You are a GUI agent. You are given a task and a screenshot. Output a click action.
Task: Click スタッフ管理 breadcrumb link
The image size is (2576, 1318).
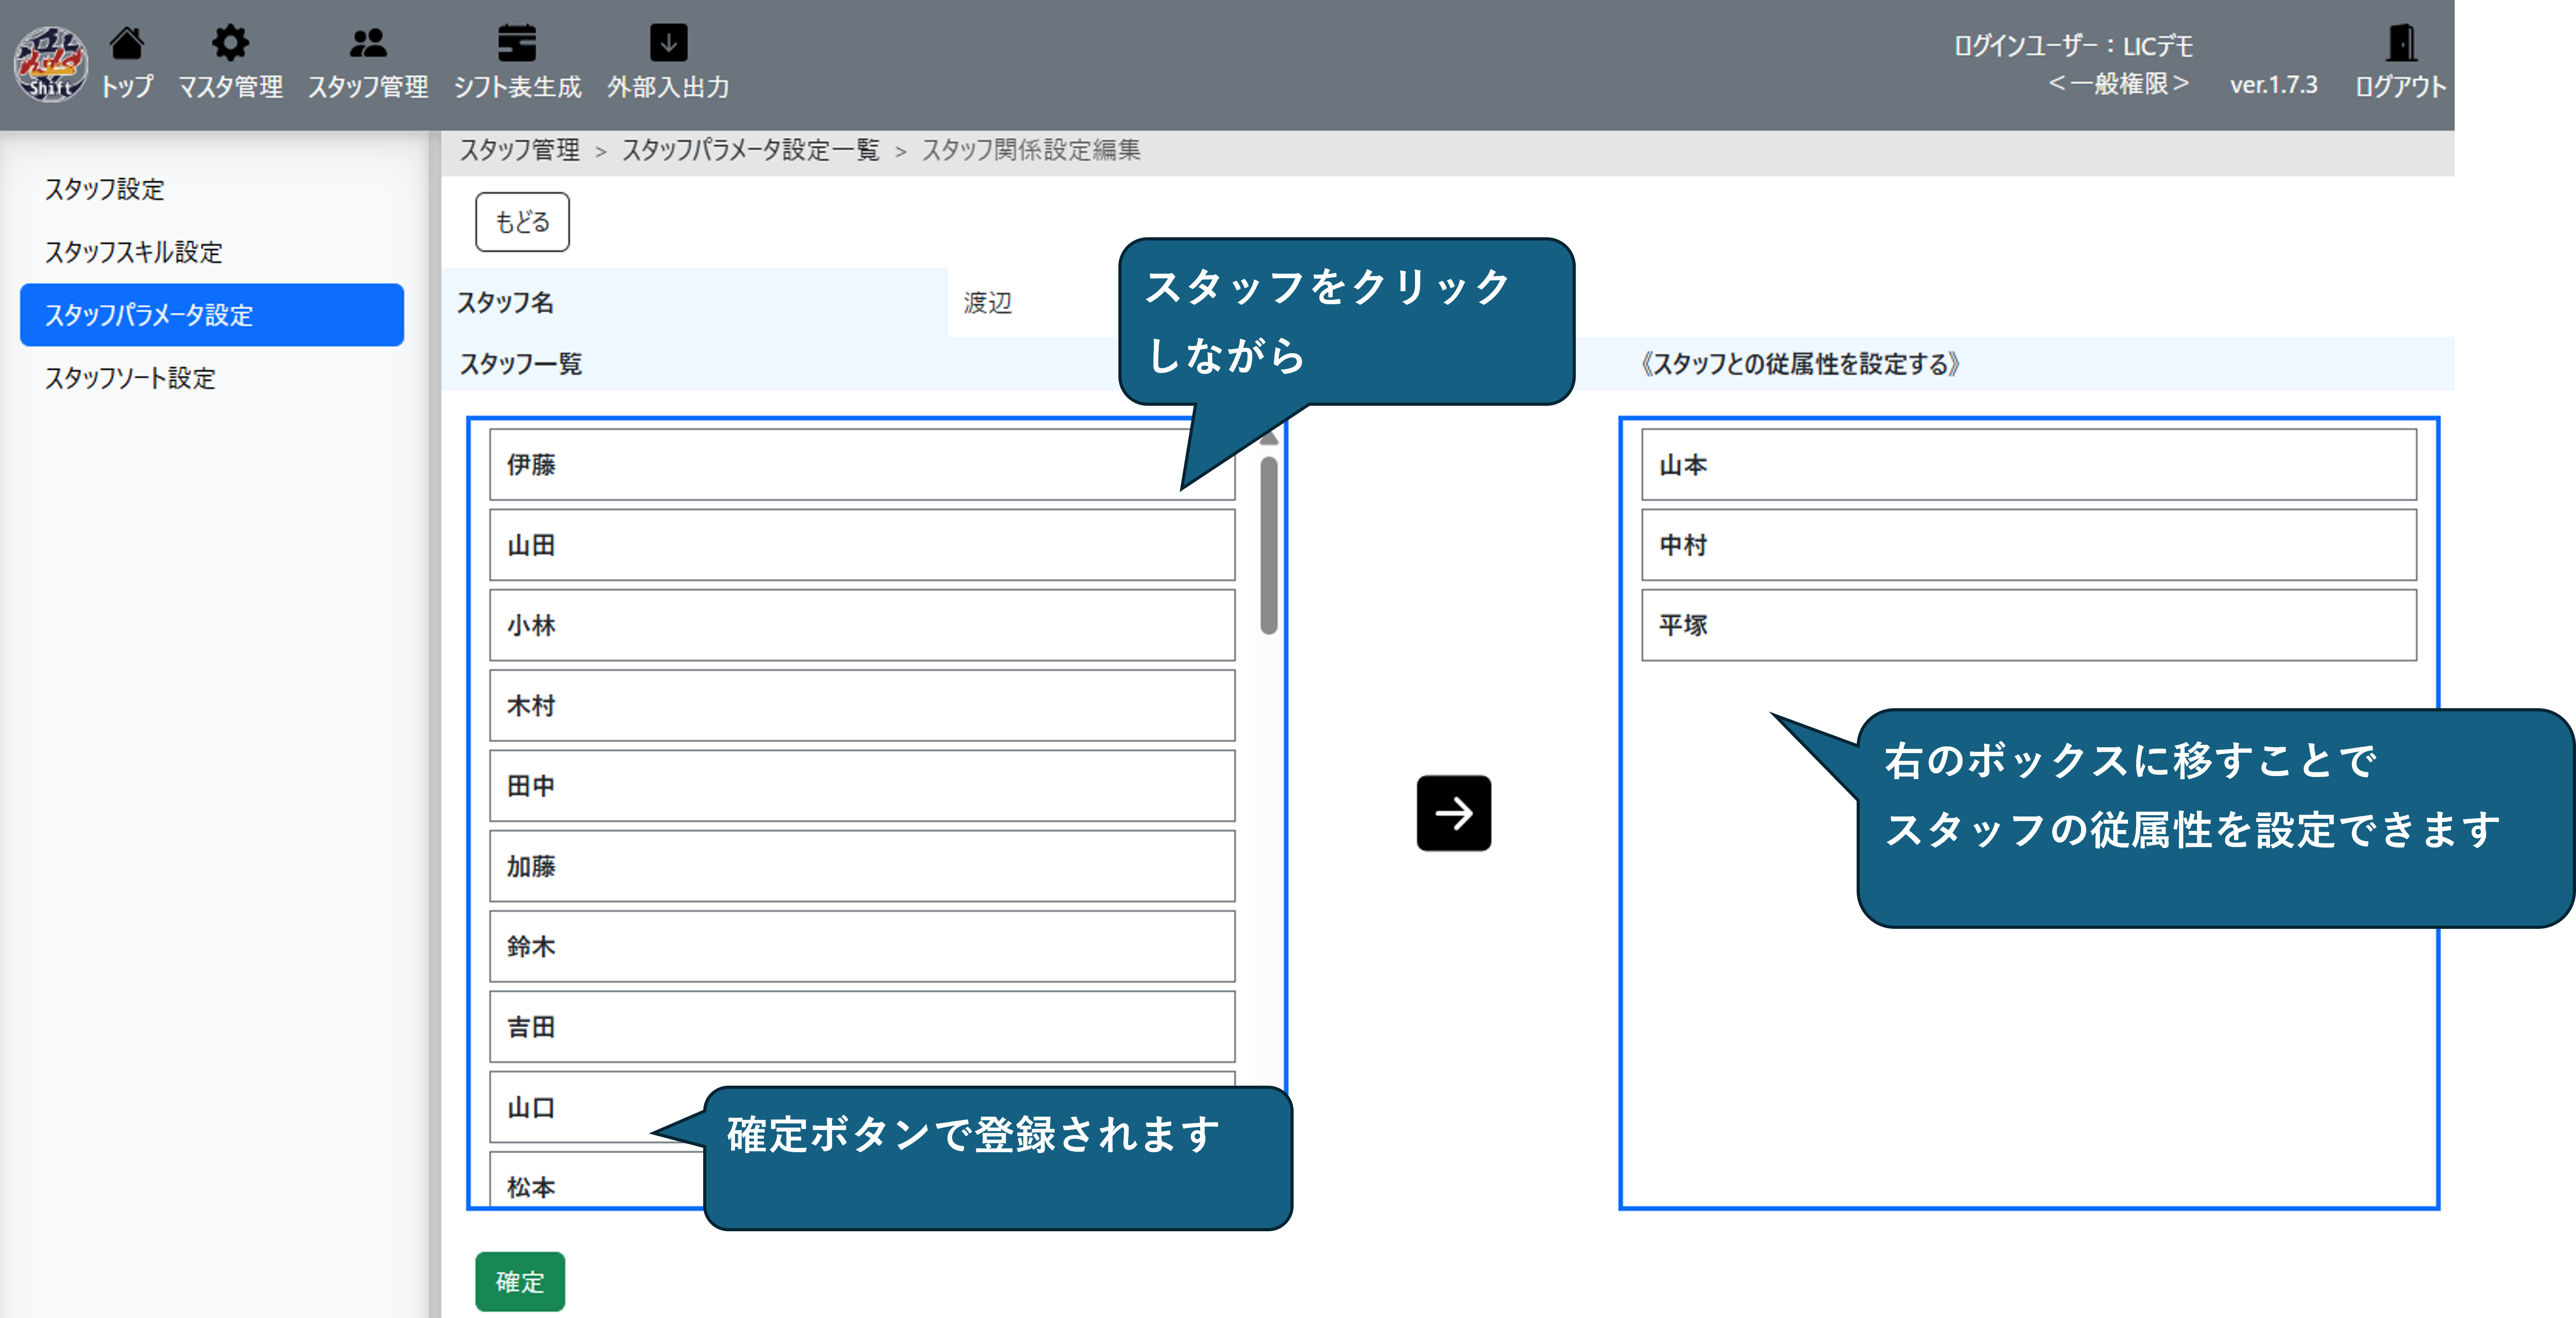pos(519,150)
